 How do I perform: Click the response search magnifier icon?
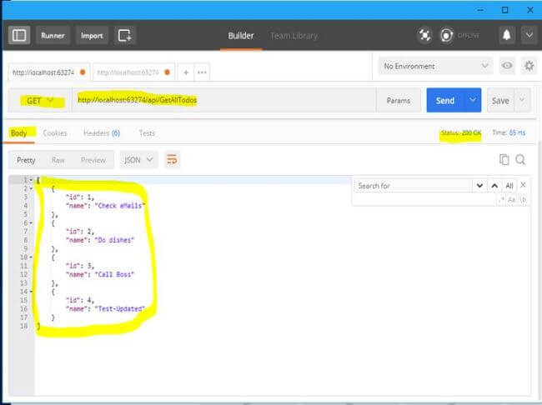[520, 159]
